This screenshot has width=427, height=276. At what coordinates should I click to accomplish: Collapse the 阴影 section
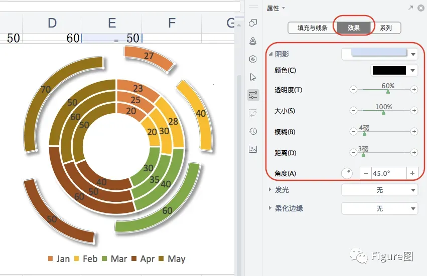270,54
